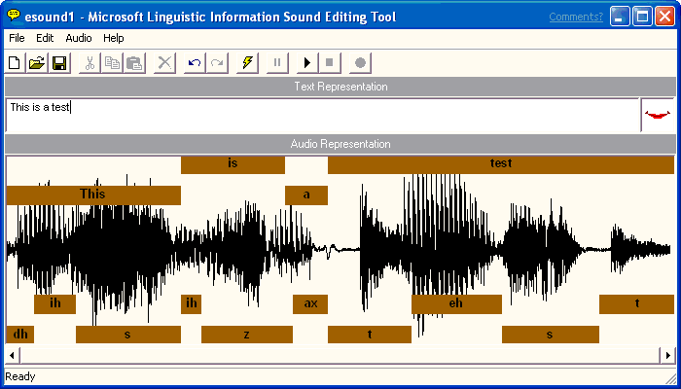
Task: Click the Pause playback button
Action: click(x=277, y=63)
